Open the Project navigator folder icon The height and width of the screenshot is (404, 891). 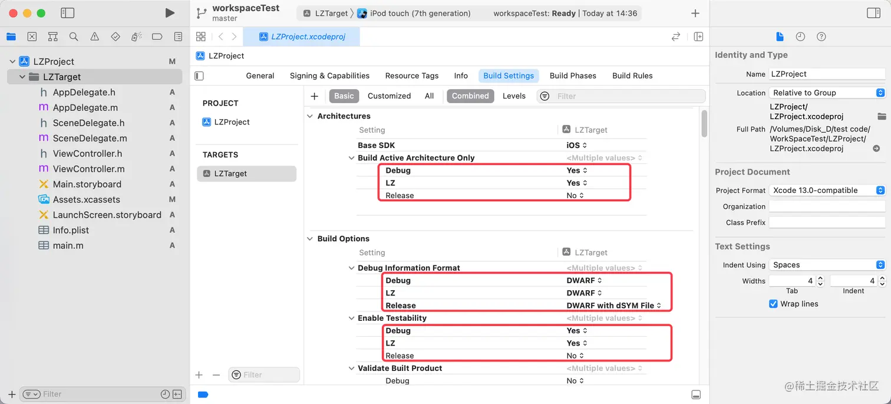tap(11, 37)
